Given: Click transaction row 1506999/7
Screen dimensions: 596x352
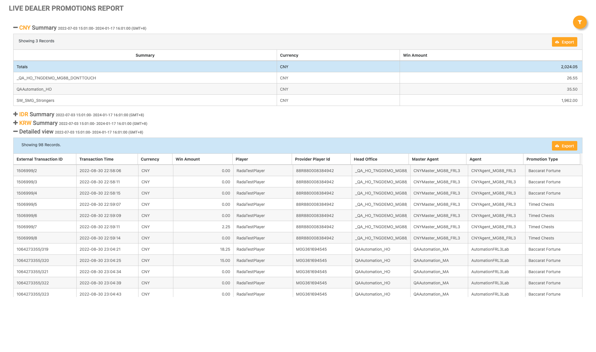Looking at the screenshot, I should coord(27,227).
